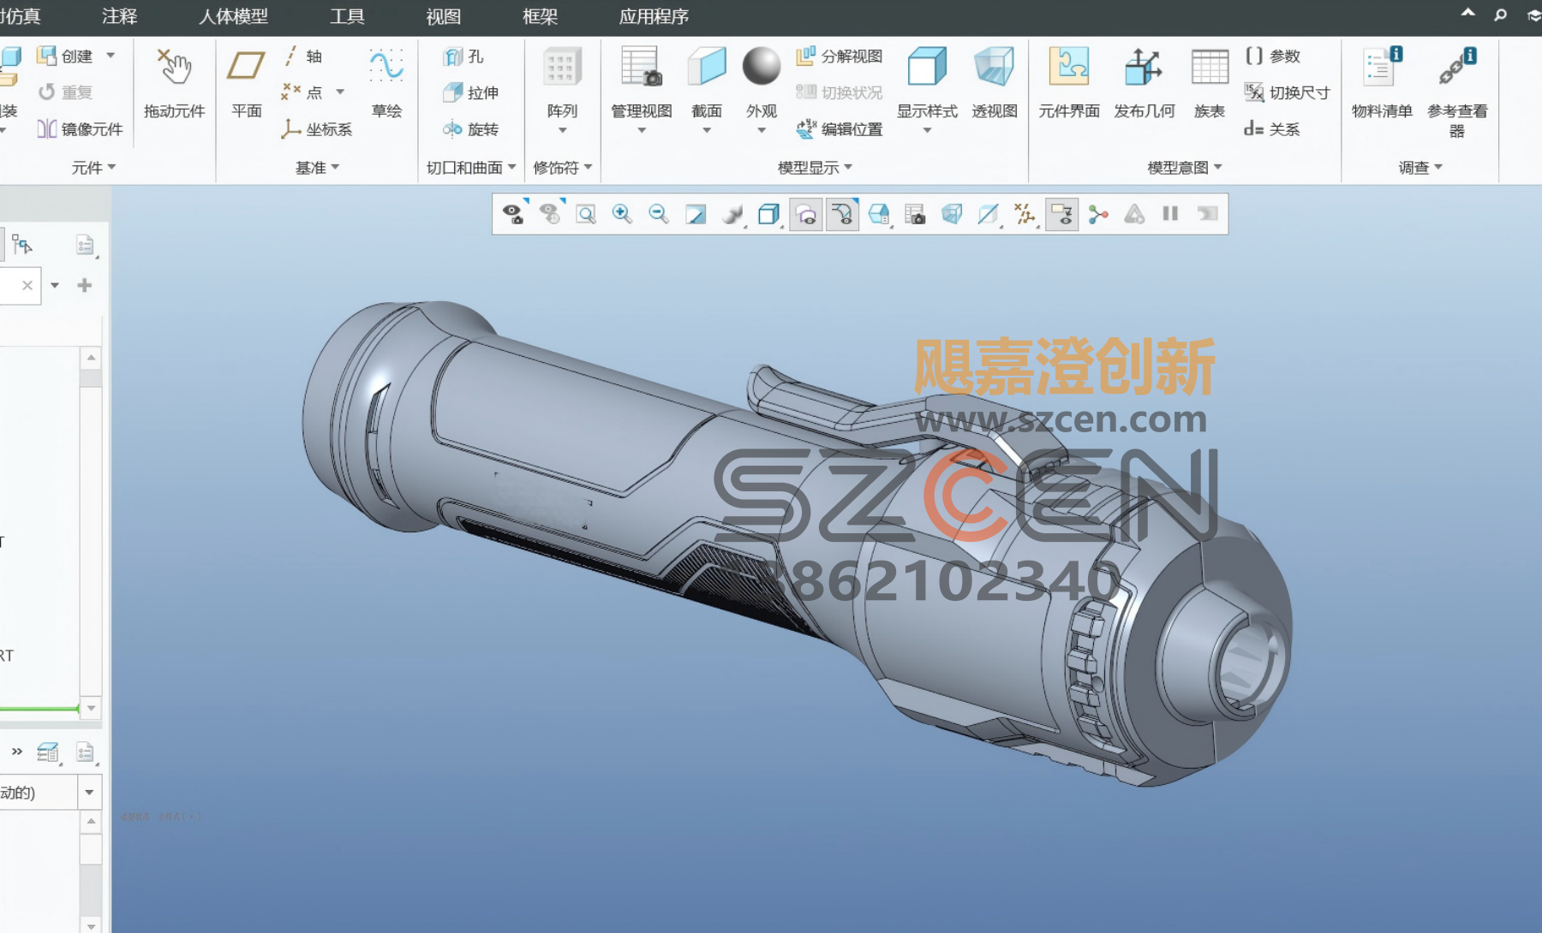Expand the 模型意图 group dropdown
Screen dimensions: 1542x933
click(x=1185, y=168)
